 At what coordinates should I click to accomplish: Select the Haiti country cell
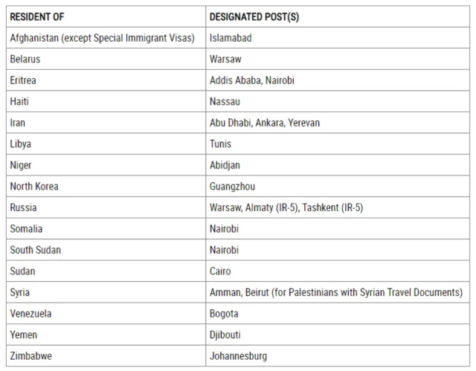(x=106, y=102)
